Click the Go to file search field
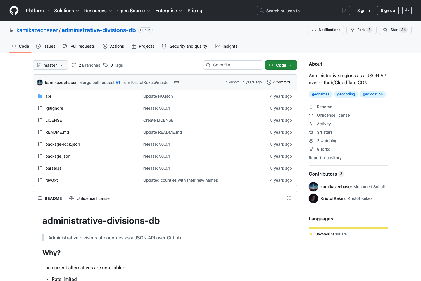Image resolution: width=421 pixels, height=281 pixels. pos(233,65)
